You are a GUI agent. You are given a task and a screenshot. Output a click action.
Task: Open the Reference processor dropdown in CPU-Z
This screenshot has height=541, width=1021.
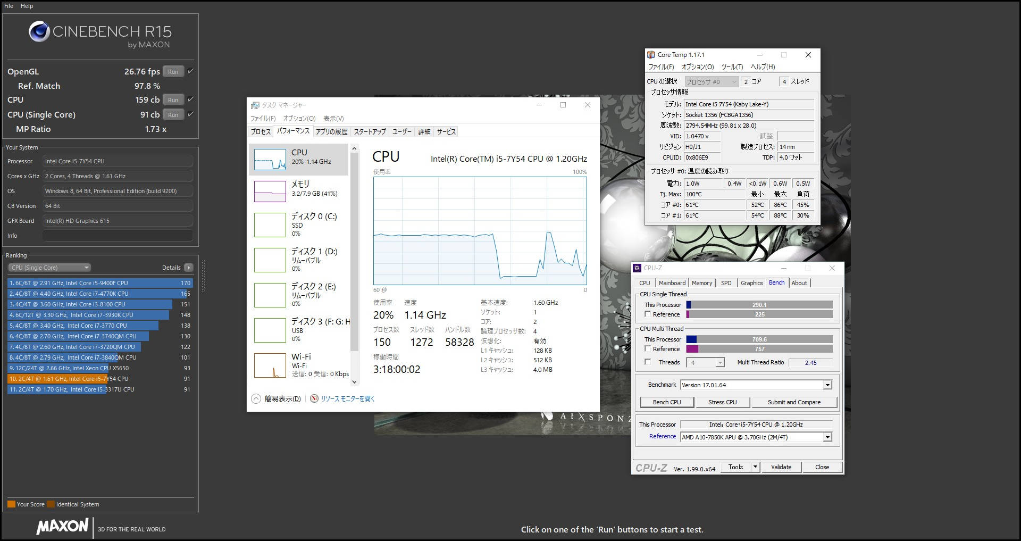756,437
